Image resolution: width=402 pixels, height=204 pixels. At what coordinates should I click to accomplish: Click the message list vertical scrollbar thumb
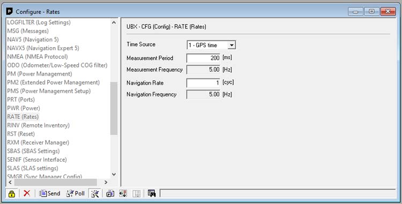tap(114, 108)
